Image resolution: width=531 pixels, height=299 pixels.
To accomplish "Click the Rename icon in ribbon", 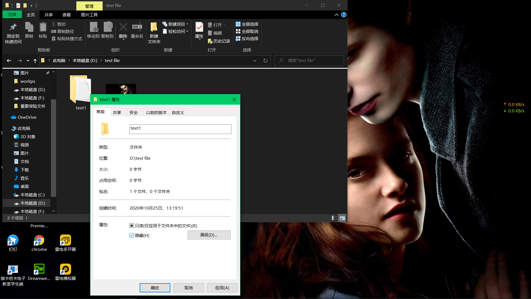I will click(137, 27).
